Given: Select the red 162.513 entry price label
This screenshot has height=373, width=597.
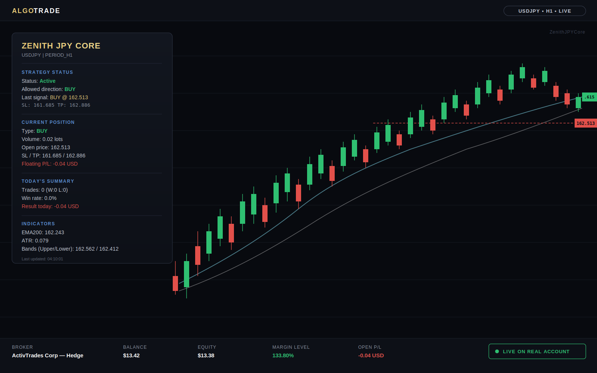Looking at the screenshot, I should [585, 123].
